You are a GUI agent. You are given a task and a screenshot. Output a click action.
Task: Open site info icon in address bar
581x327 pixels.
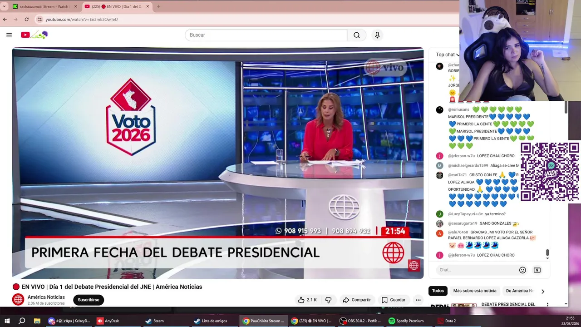tap(39, 20)
